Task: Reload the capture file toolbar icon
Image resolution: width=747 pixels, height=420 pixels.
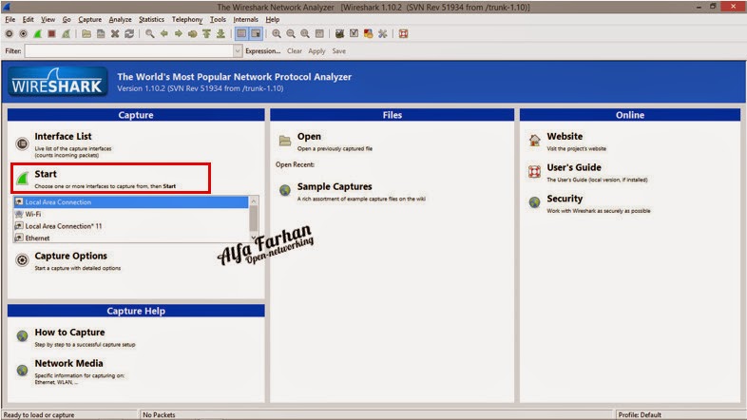Action: coord(129,34)
